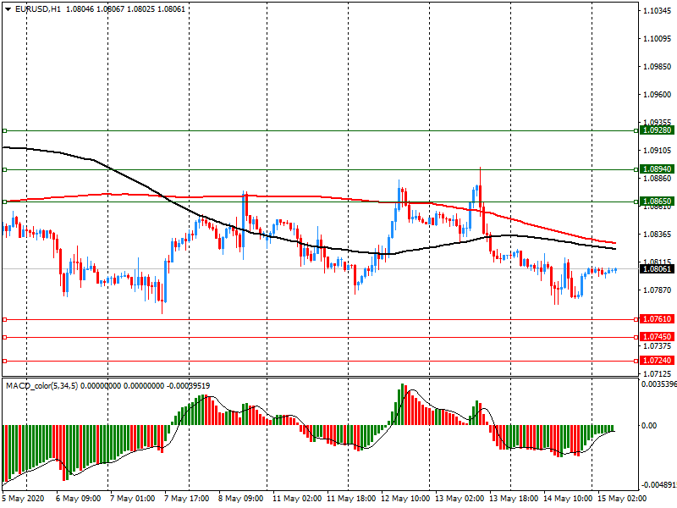677x508 pixels.
Task: Click the left handle of the 1.07610 line
Action: point(4,319)
